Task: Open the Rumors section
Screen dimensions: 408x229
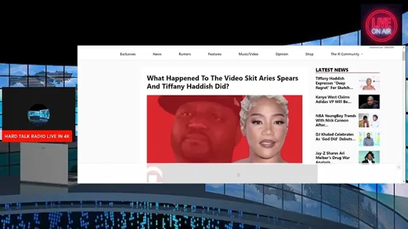Action: pos(185,54)
